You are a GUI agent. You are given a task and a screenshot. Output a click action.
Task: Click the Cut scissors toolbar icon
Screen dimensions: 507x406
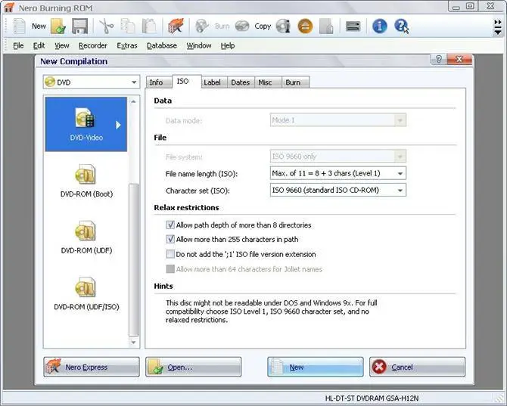107,26
